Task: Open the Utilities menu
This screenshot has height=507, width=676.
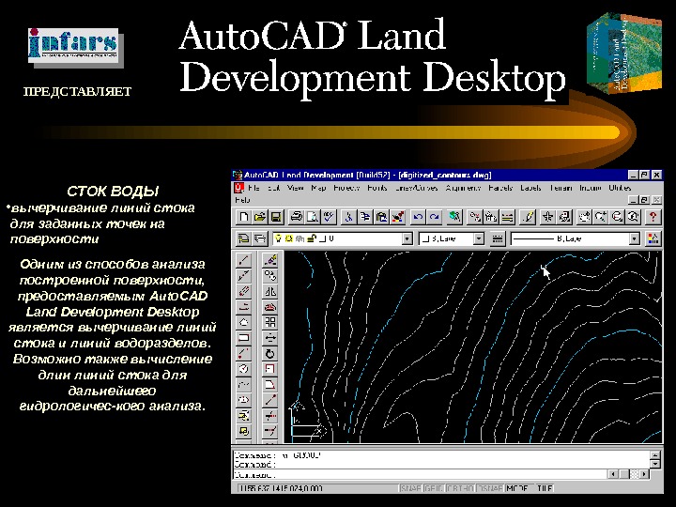Action: (620, 188)
